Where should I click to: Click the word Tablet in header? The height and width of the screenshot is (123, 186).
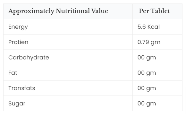coord(160,11)
